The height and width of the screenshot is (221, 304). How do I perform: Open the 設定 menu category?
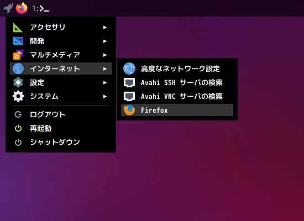(x=61, y=82)
